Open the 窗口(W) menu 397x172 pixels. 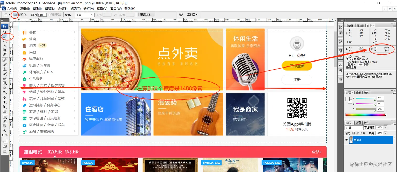click(116, 9)
